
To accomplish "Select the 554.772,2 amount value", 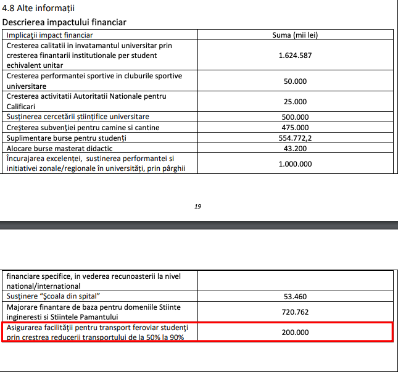I will (295, 138).
